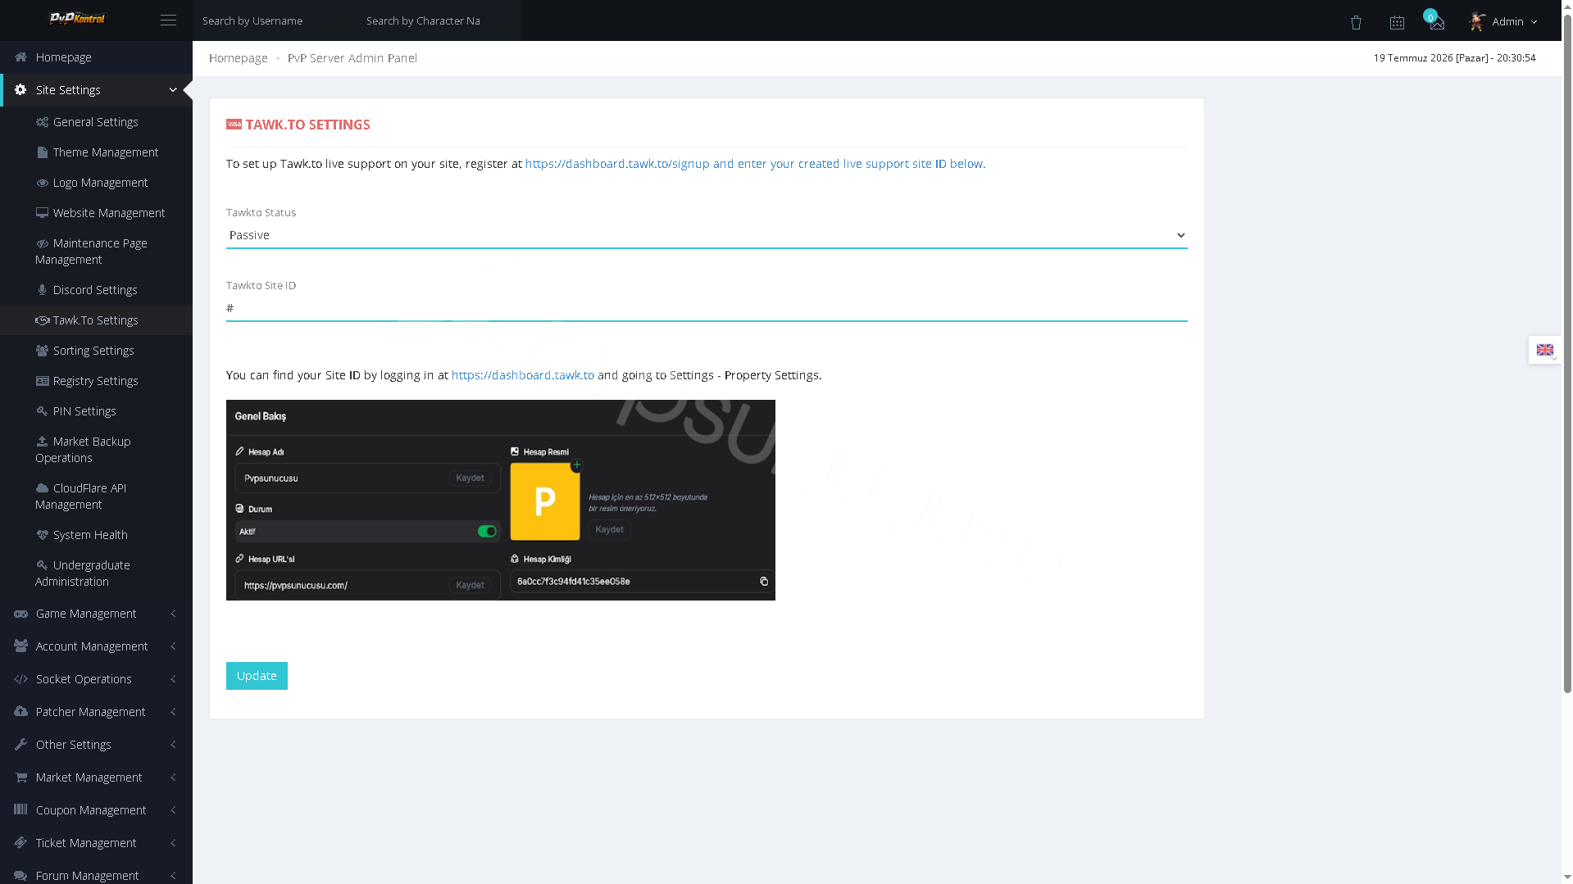
Task: Click the hamburger menu toggle icon
Action: pyautogui.click(x=168, y=20)
